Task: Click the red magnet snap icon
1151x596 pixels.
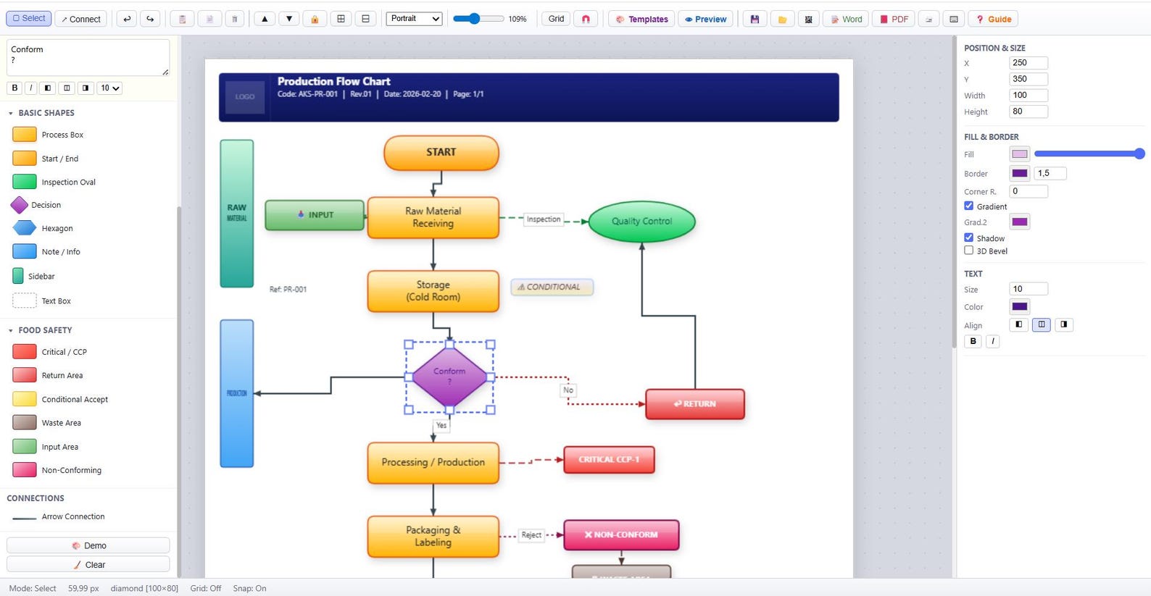Action: [x=586, y=19]
